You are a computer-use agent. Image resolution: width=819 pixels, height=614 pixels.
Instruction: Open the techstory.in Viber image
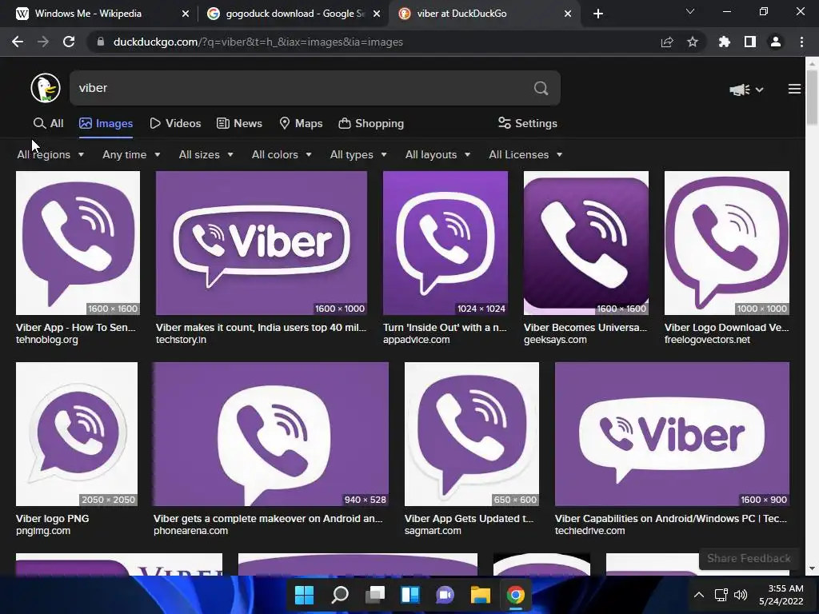(262, 243)
